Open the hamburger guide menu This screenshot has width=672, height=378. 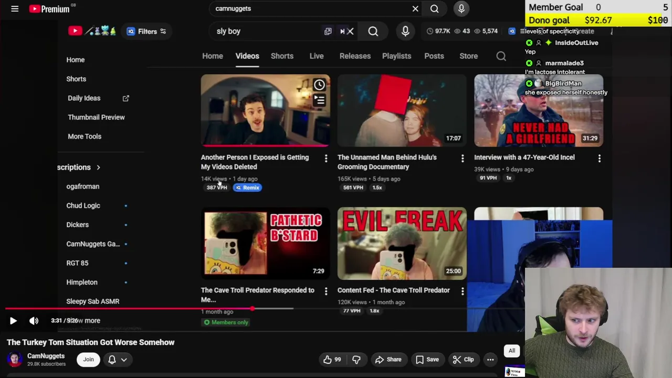tap(15, 8)
